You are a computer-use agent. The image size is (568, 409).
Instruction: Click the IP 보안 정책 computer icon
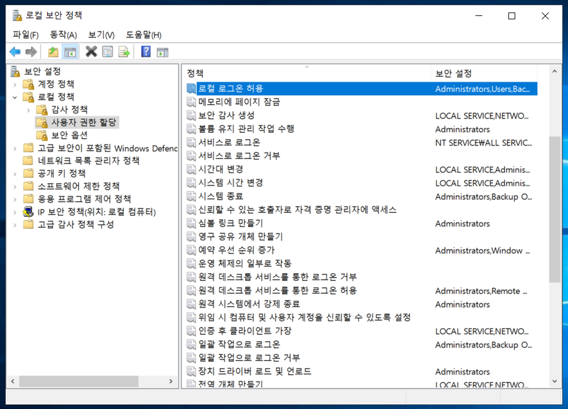pos(28,212)
